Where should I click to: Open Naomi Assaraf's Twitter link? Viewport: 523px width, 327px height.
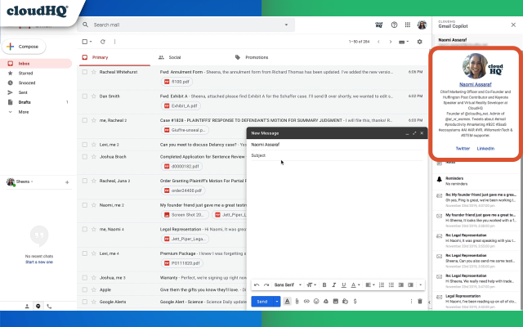pyautogui.click(x=463, y=149)
